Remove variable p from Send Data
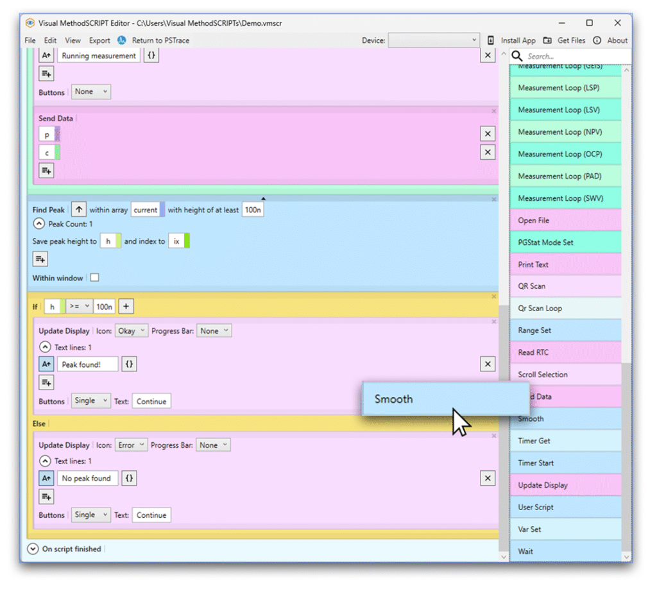This screenshot has width=657, height=589. (488, 134)
